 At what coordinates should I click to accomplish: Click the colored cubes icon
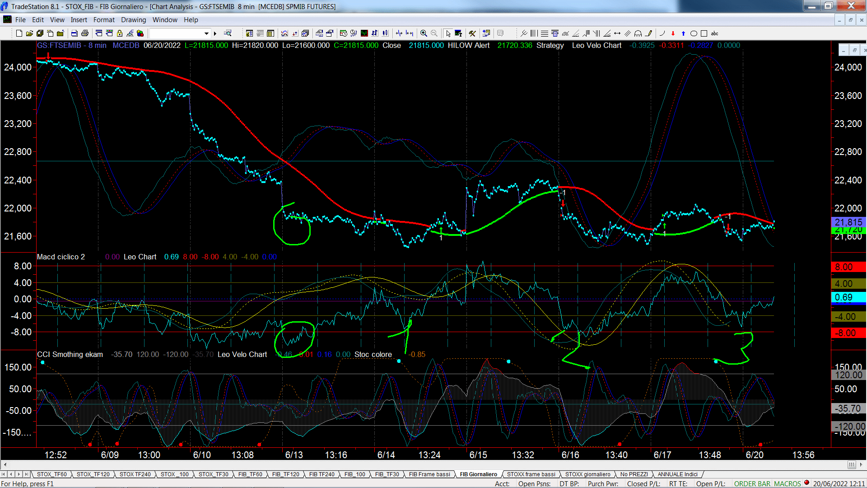(x=140, y=33)
